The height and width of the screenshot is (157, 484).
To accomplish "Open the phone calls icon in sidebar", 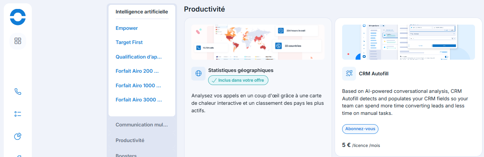I will pyautogui.click(x=18, y=91).
